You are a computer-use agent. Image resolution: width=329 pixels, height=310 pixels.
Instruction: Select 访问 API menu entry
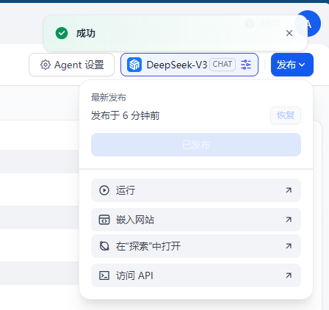point(196,275)
